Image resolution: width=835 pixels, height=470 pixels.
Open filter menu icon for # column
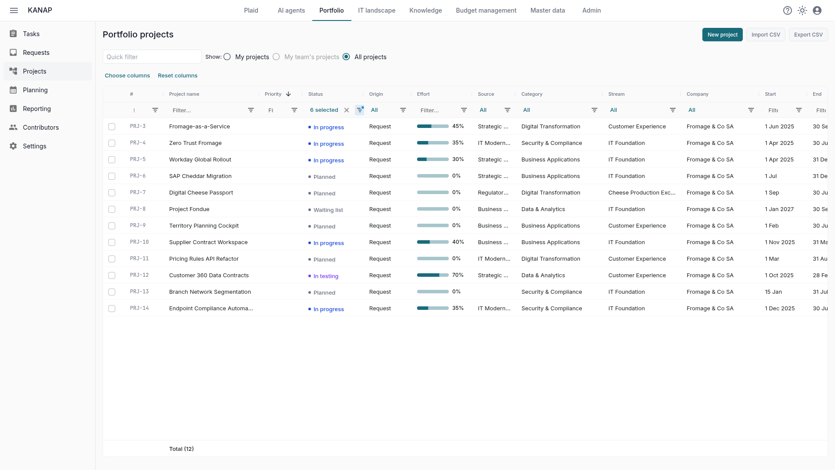coord(155,110)
